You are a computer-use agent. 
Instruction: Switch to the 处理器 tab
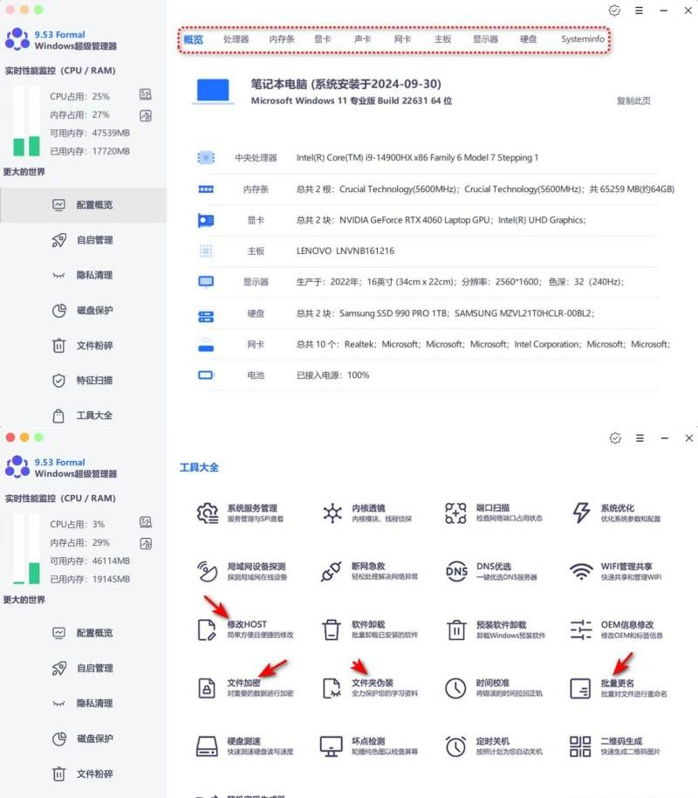tap(236, 39)
